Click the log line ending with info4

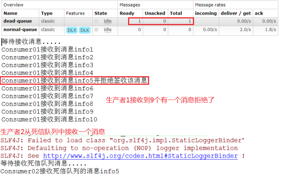tap(47, 73)
